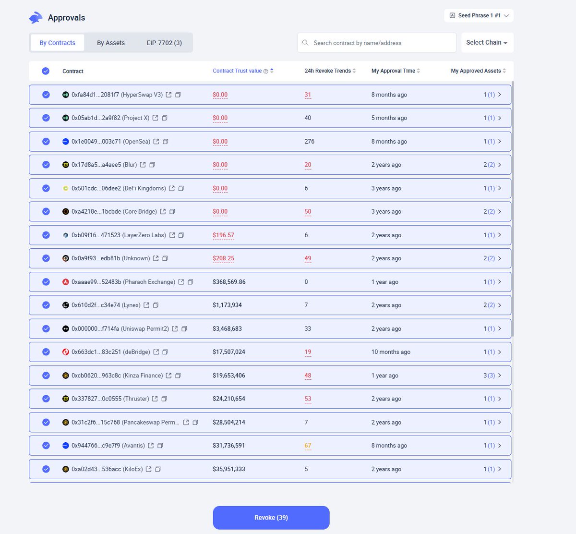Click the $196.57 trust value for LayerZero
The image size is (576, 534).
point(224,235)
